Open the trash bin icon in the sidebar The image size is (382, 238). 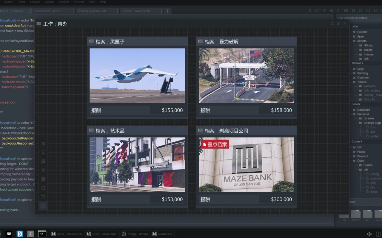[43, 197]
